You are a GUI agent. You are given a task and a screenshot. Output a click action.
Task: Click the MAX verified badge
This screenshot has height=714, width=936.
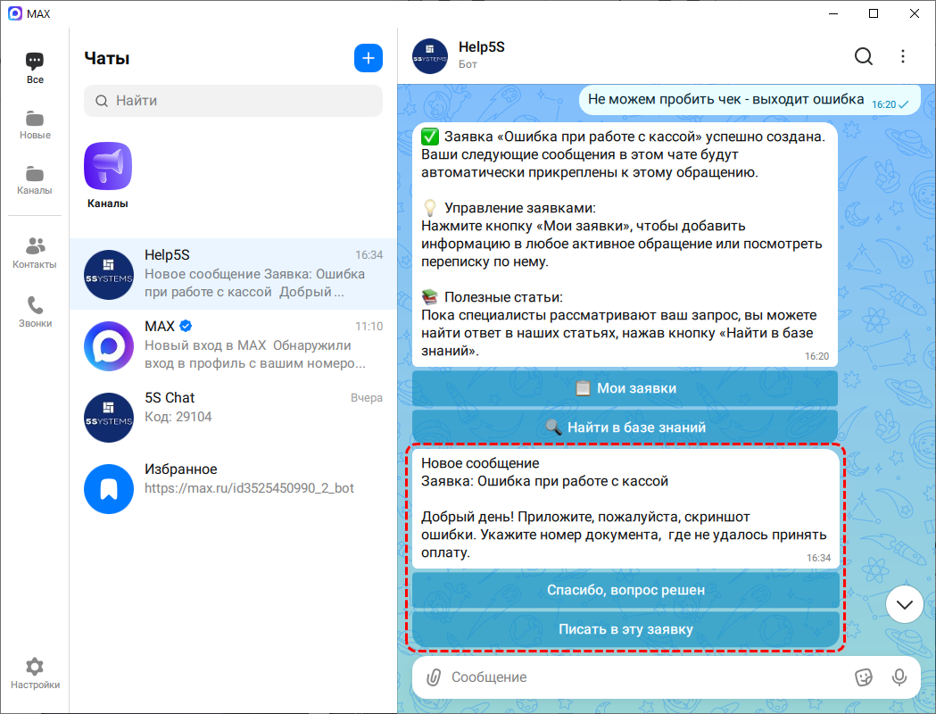click(x=186, y=326)
